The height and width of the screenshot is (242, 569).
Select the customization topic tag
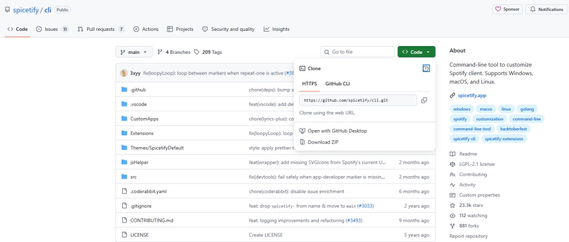click(490, 119)
